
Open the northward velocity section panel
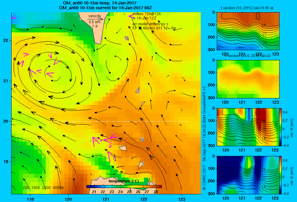pyautogui.click(x=248, y=127)
